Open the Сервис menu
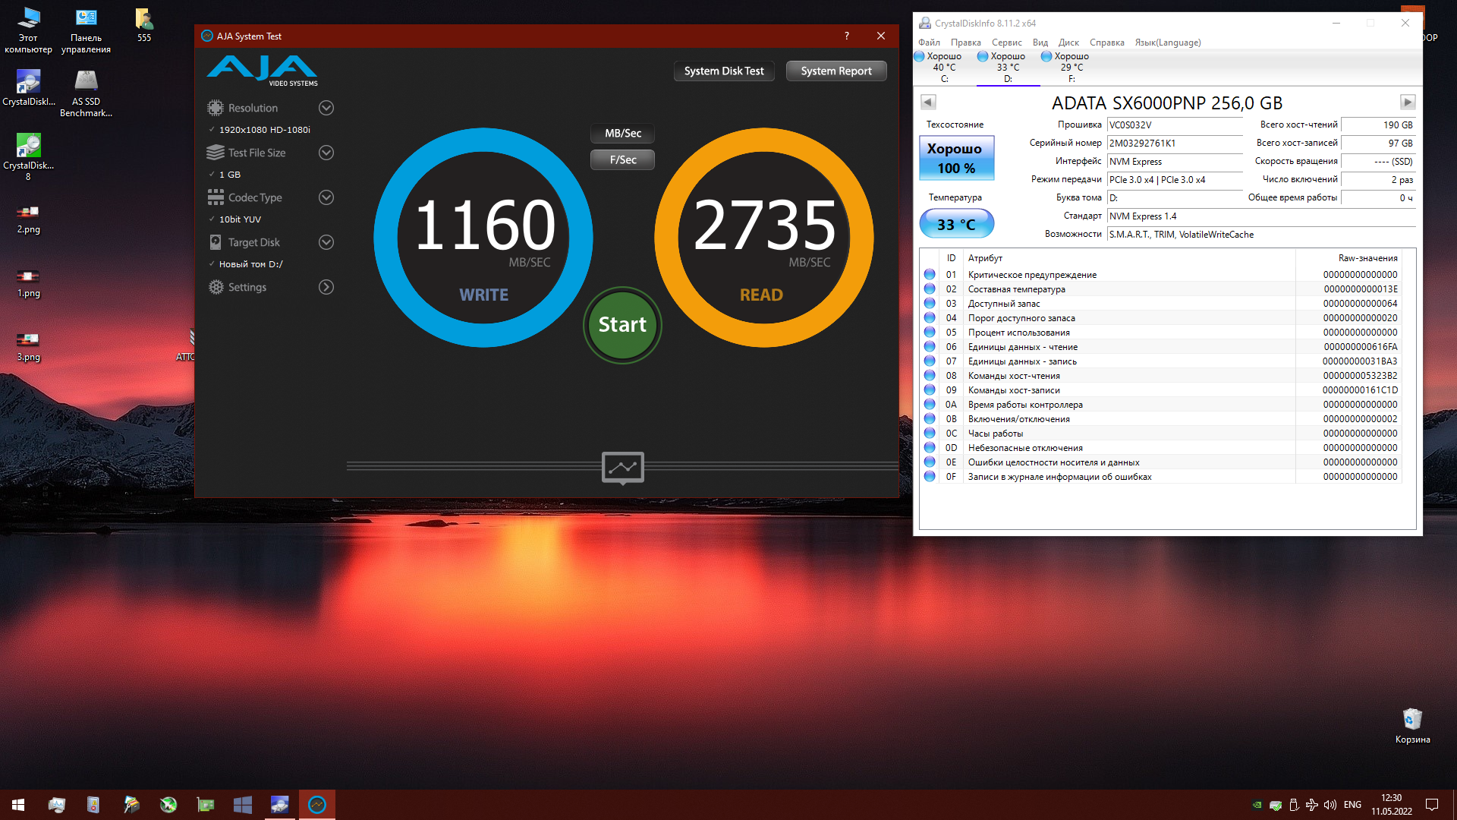1457x820 pixels. tap(1006, 43)
